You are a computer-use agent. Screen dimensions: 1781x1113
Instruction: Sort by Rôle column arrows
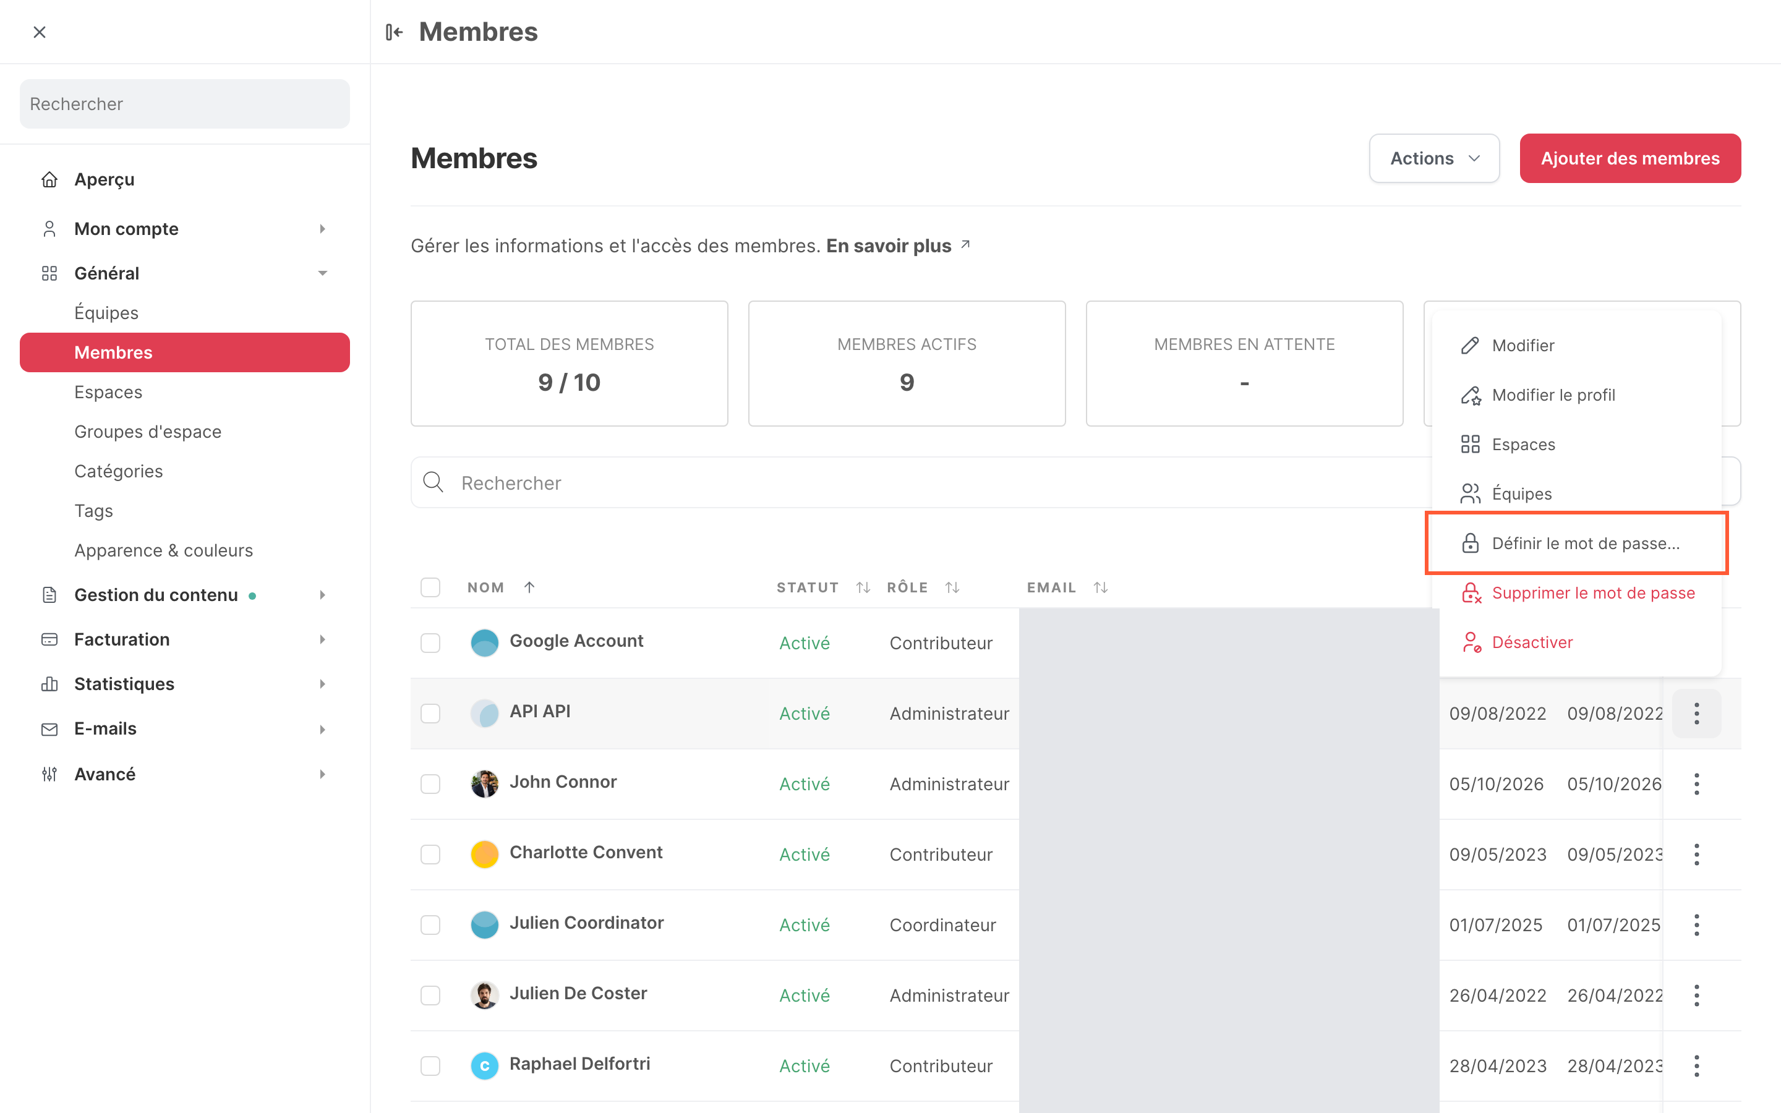[952, 587]
